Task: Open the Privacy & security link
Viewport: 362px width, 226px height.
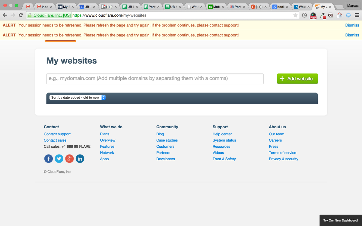Action: pos(284,159)
